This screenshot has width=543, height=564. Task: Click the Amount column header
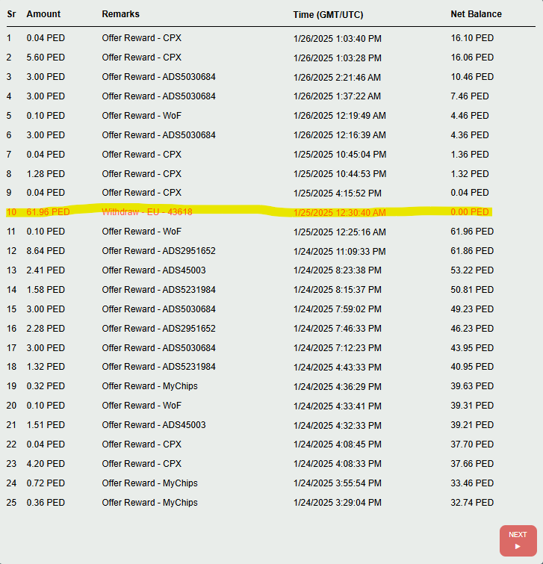click(43, 14)
